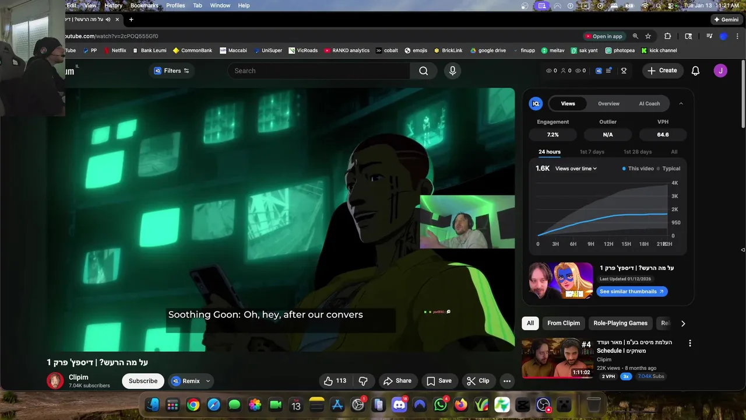
Task: Open Chrome extensions puzzle icon
Action: [668, 36]
